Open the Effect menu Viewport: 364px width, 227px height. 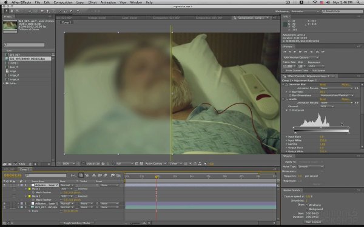(92, 2)
